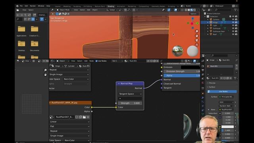Screen dimensions: 254x143
Task: Click the zoom magnifier in the 3D viewport
Action: click(197, 31)
